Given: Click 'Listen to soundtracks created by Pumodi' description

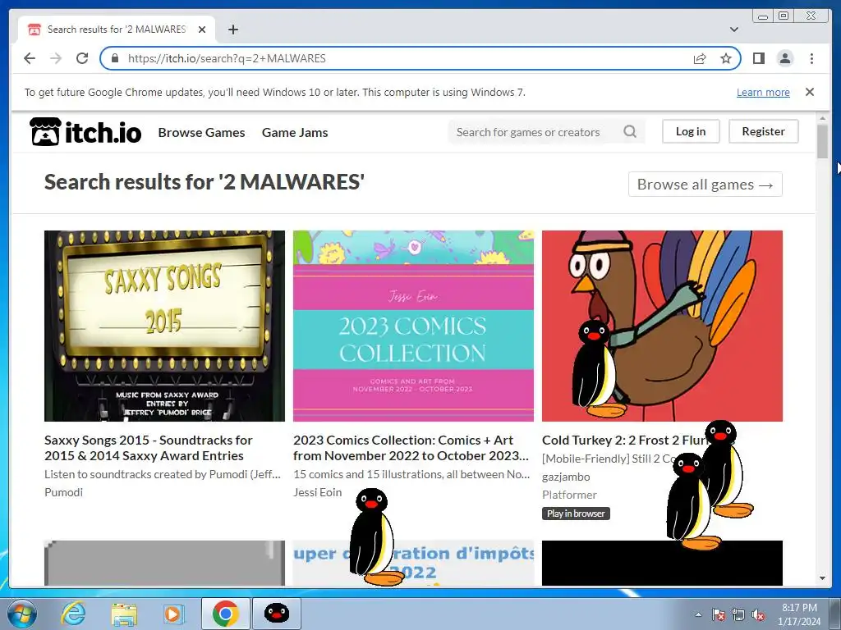Looking at the screenshot, I should point(163,474).
